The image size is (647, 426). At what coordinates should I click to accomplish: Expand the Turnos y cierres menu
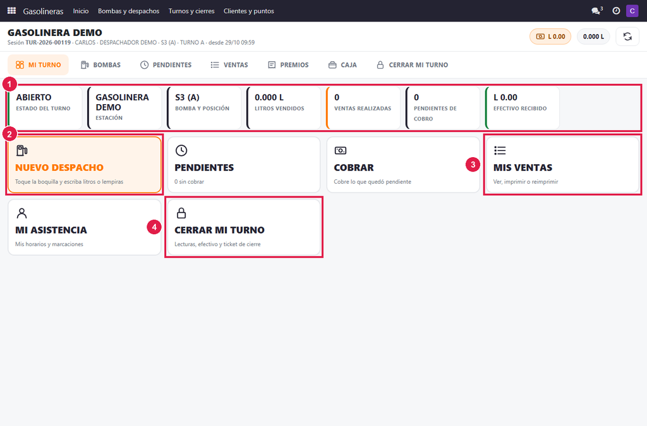(191, 11)
